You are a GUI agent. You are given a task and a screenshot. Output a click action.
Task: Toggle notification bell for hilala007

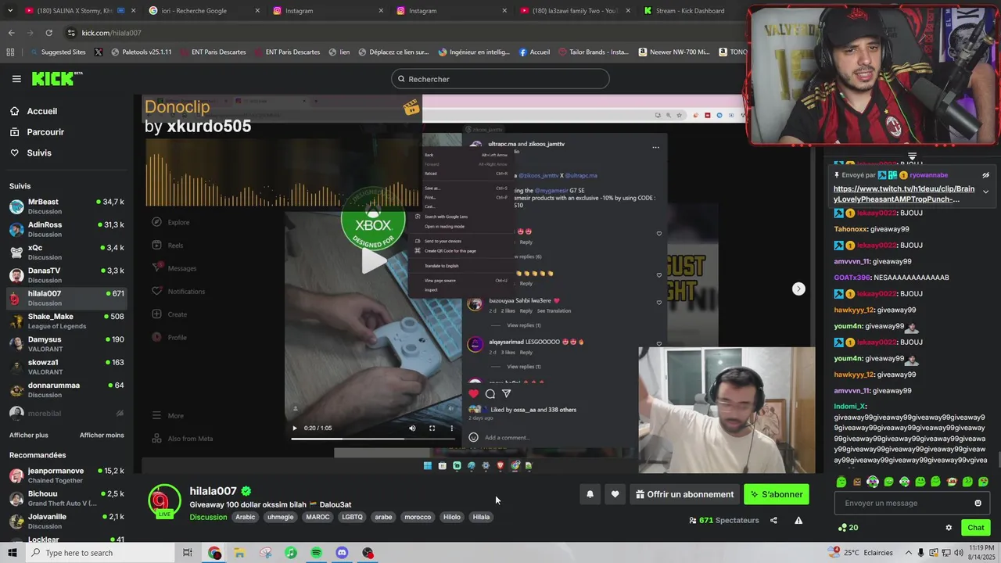590,494
